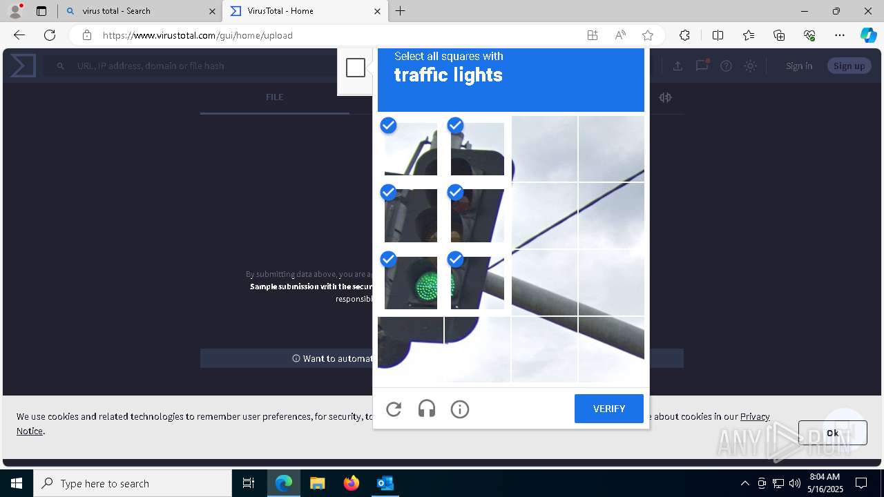This screenshot has height=497, width=884.
Task: Switch to the virus total - Search tab
Action: pos(140,11)
